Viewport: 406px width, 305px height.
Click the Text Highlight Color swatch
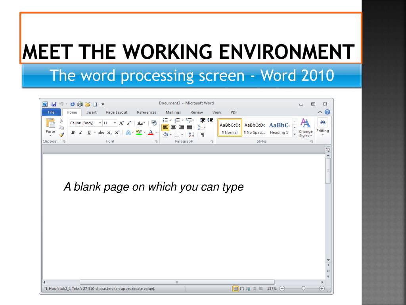139,133
